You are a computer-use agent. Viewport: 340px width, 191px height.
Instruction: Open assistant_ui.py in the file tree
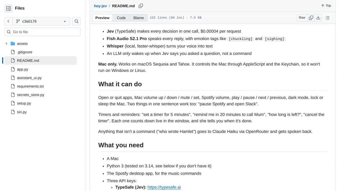[x=29, y=78]
